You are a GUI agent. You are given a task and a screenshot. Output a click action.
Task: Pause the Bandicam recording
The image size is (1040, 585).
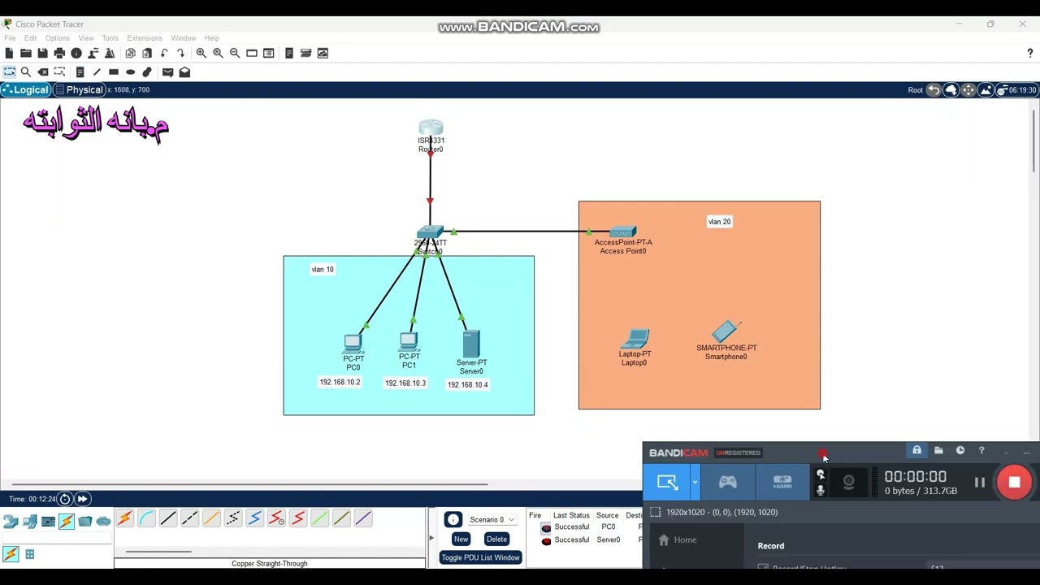click(x=980, y=483)
